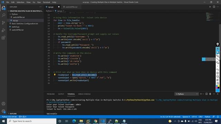
Task: Change indentation via 'Spaces: 4'
Action: 186,117
